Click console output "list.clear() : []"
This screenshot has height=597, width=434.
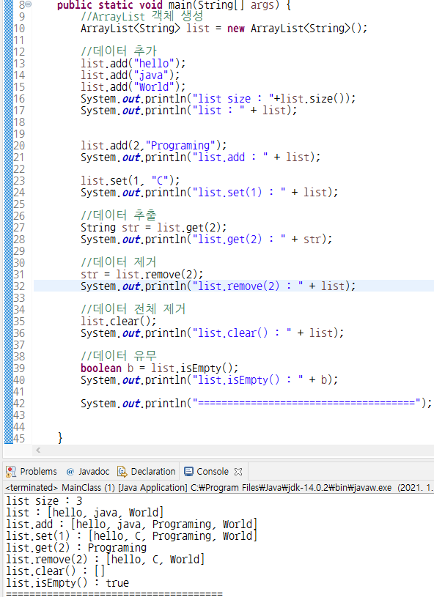pyautogui.click(x=55, y=571)
